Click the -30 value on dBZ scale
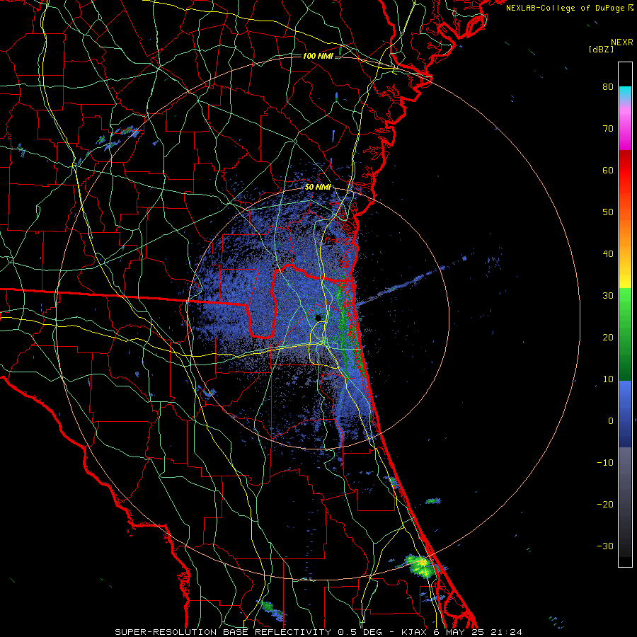The image size is (637, 637). click(x=605, y=546)
